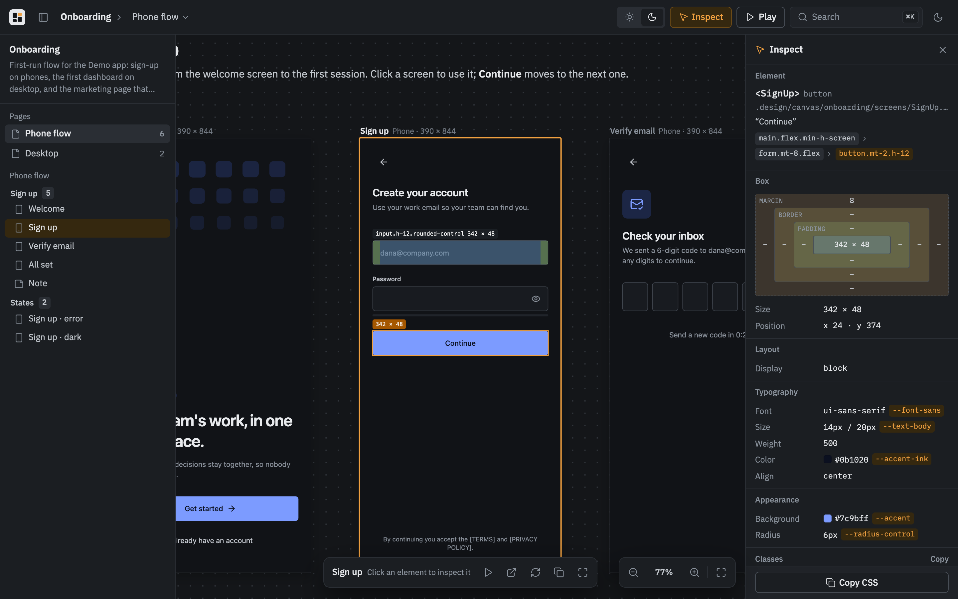Click the --text-body token
Viewport: 958px width, 599px height.
click(907, 427)
